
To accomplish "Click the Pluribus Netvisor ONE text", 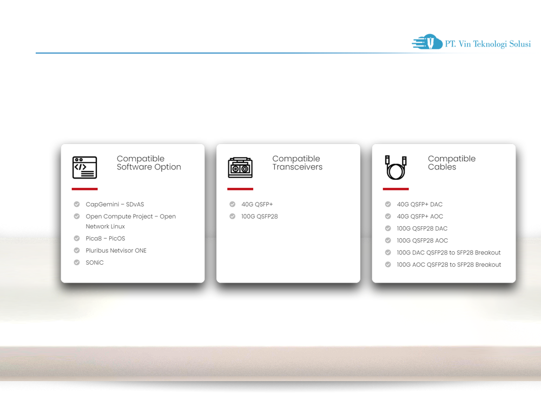I will (116, 251).
